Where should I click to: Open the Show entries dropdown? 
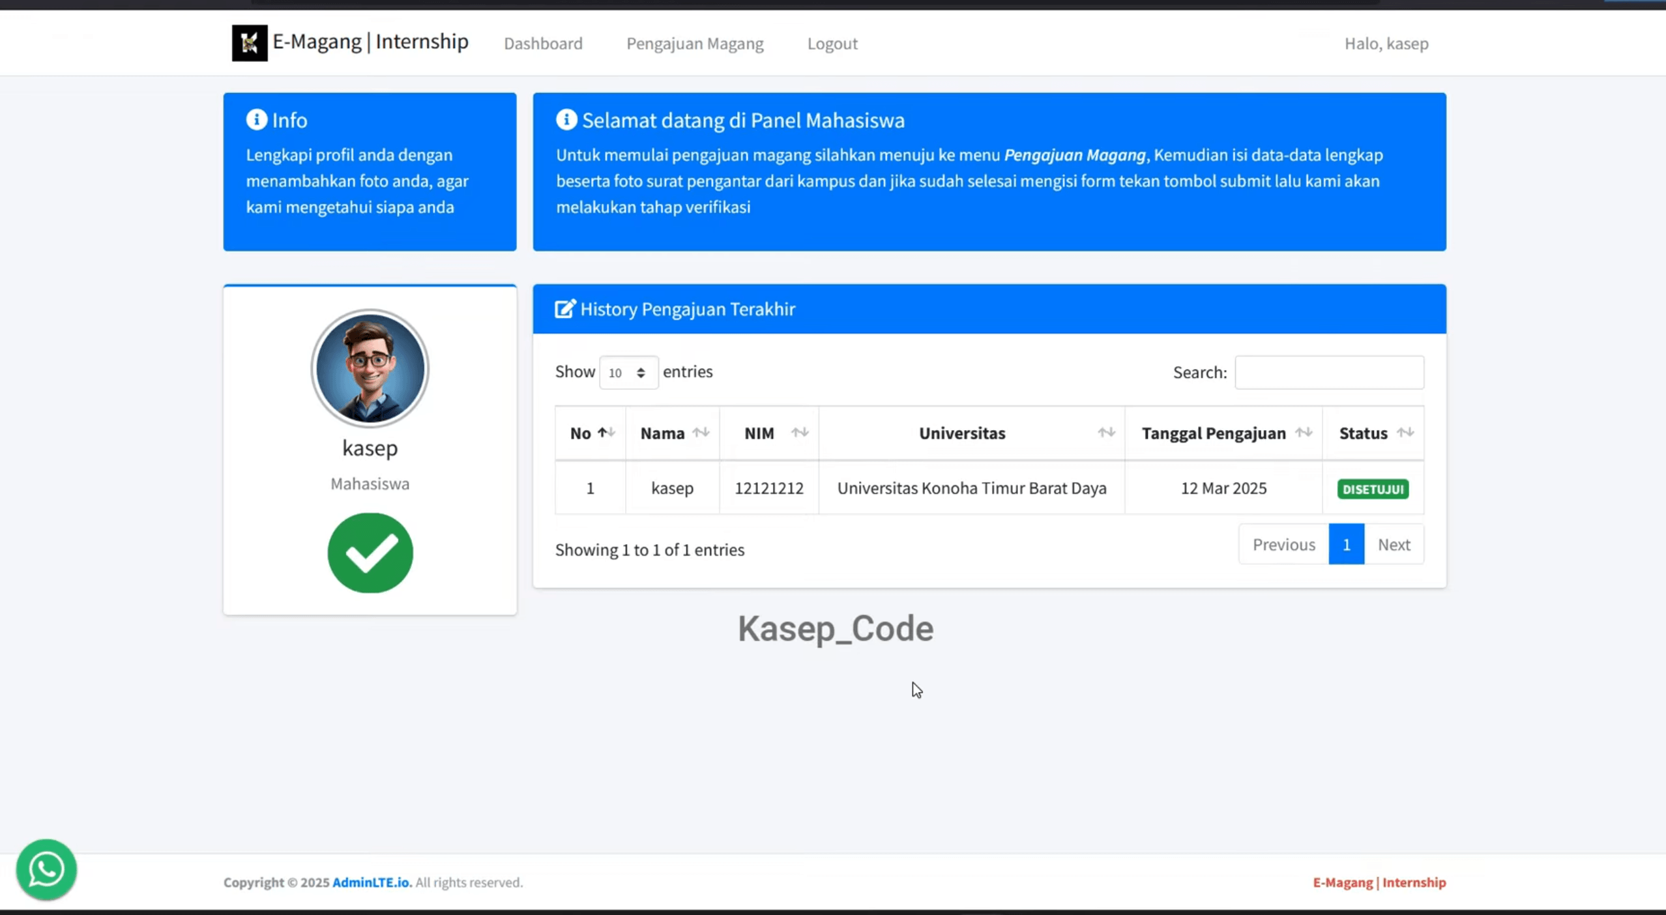click(x=628, y=372)
